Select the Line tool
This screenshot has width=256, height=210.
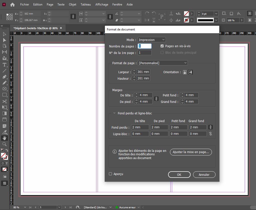click(x=4, y=71)
